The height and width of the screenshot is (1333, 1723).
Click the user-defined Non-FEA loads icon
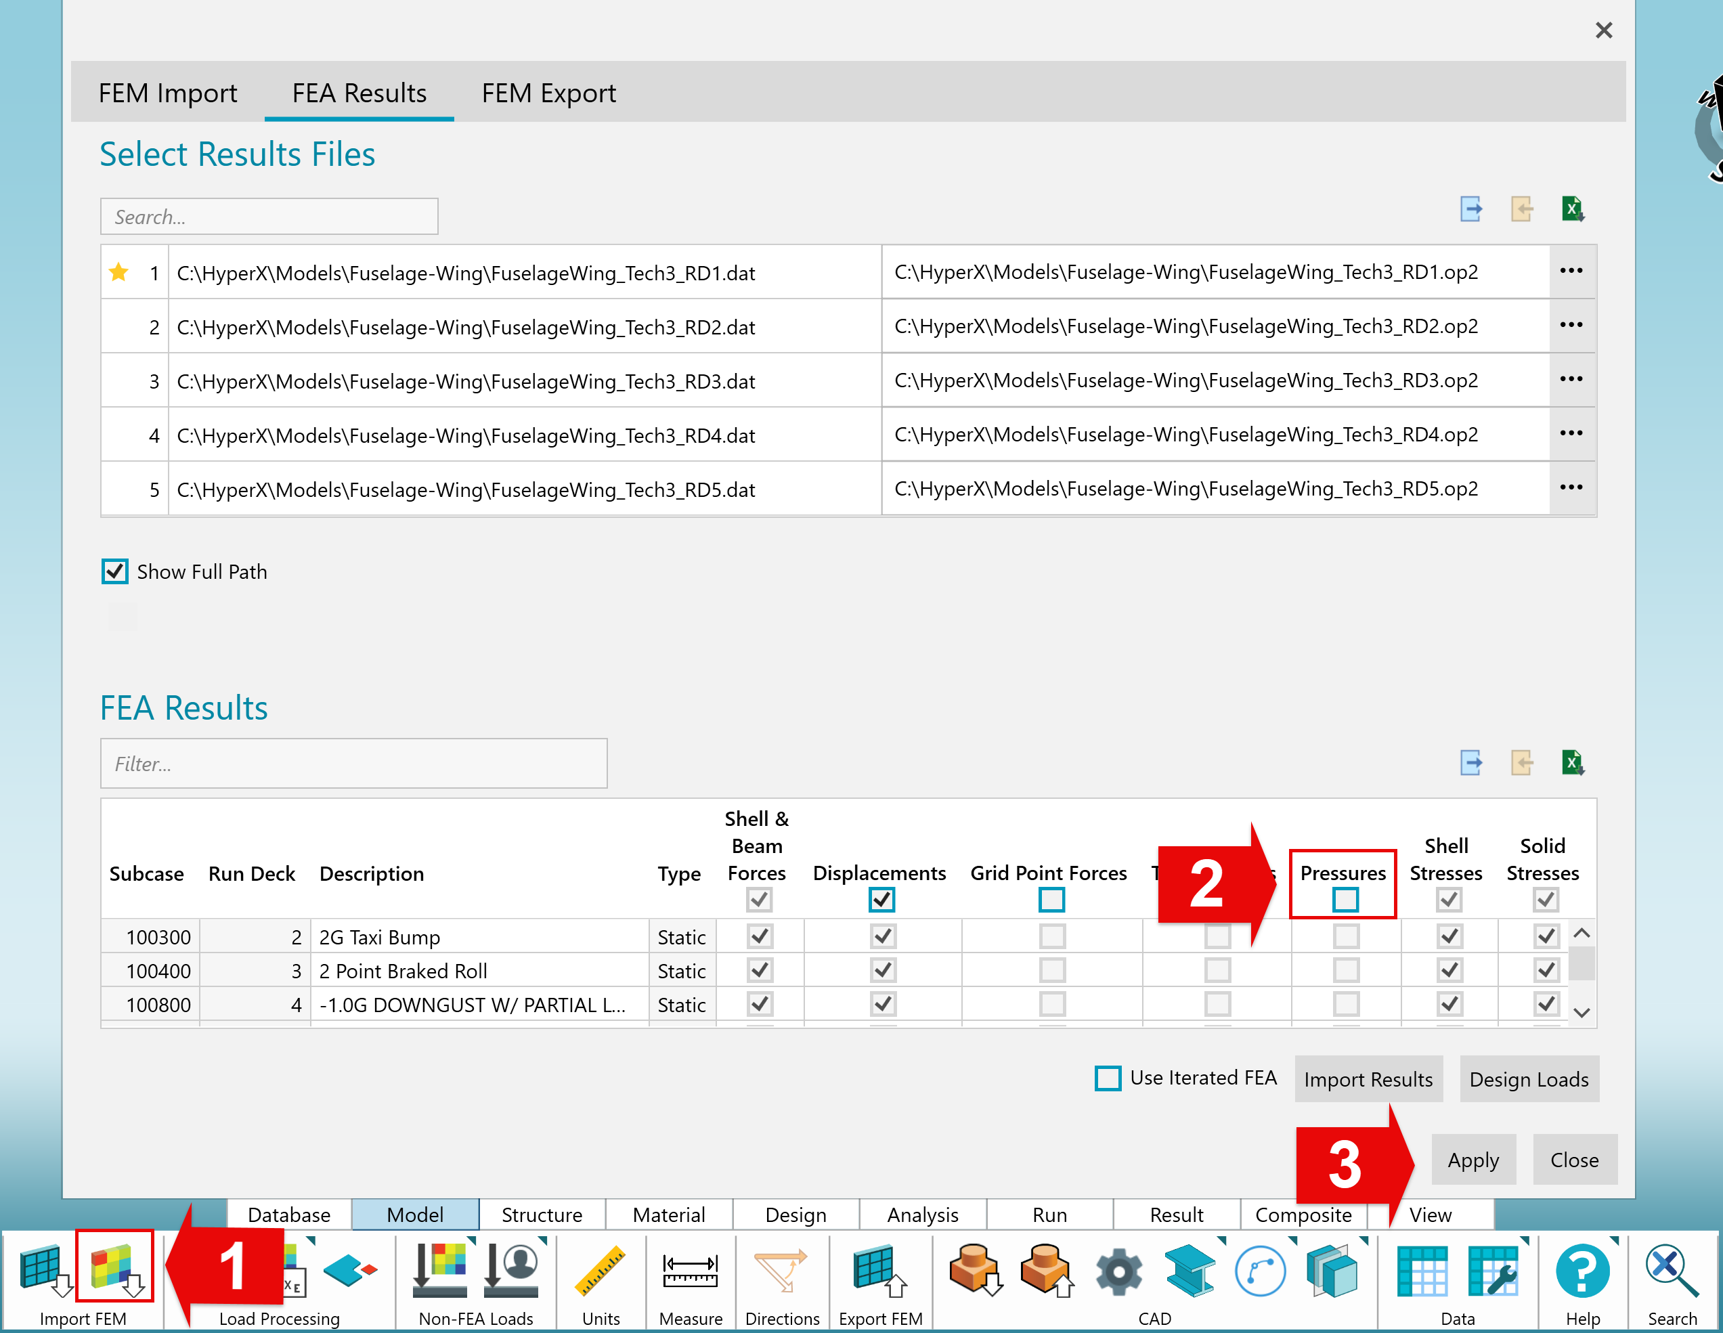(511, 1271)
